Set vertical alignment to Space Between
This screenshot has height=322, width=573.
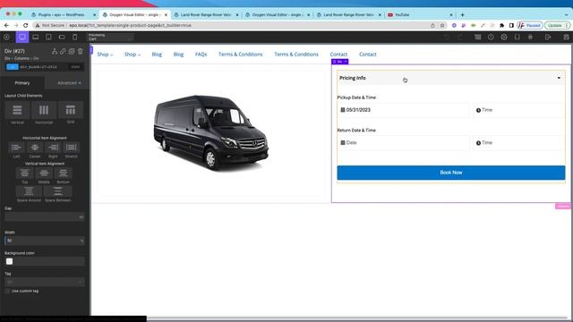(57, 191)
